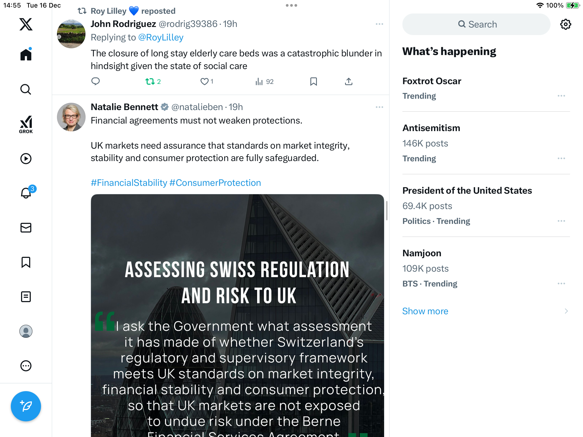Show more trending topics
583x437 pixels.
tap(425, 311)
